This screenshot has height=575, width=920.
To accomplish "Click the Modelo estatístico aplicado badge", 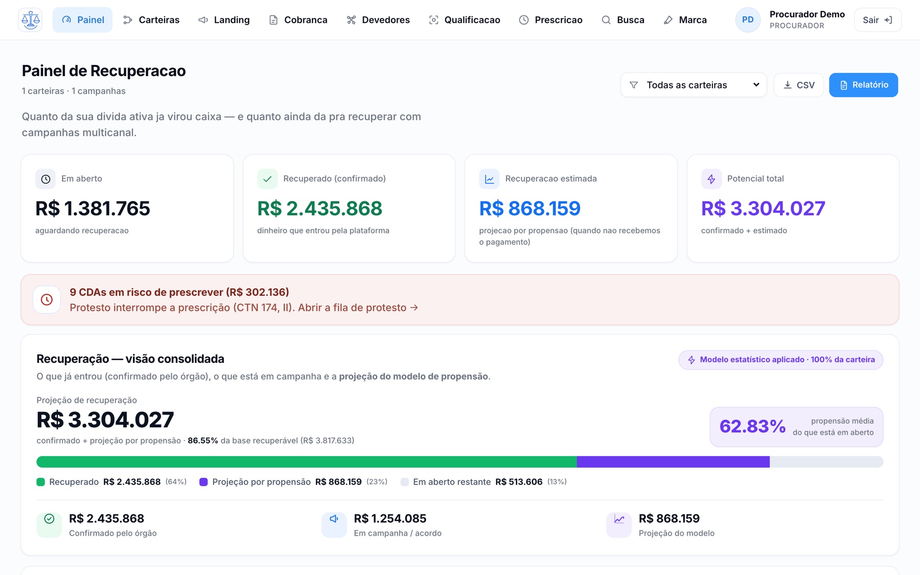I will 780,360.
